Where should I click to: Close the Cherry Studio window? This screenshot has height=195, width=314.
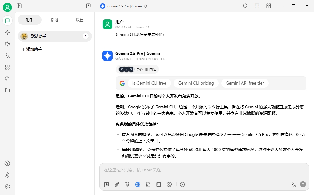tap(307, 6)
